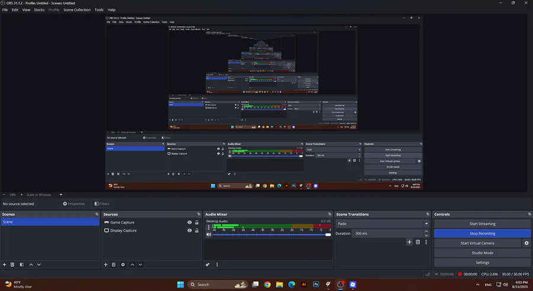This screenshot has width=533, height=291.
Task: Open Windows Start menu
Action: pyautogui.click(x=181, y=284)
